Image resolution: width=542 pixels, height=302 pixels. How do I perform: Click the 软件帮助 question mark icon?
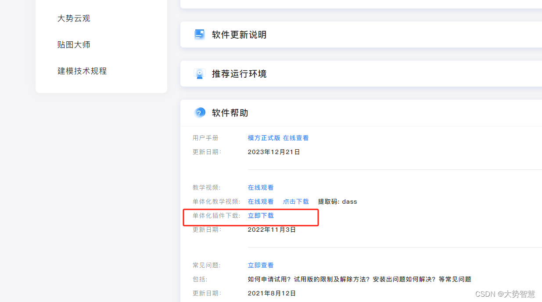[200, 113]
